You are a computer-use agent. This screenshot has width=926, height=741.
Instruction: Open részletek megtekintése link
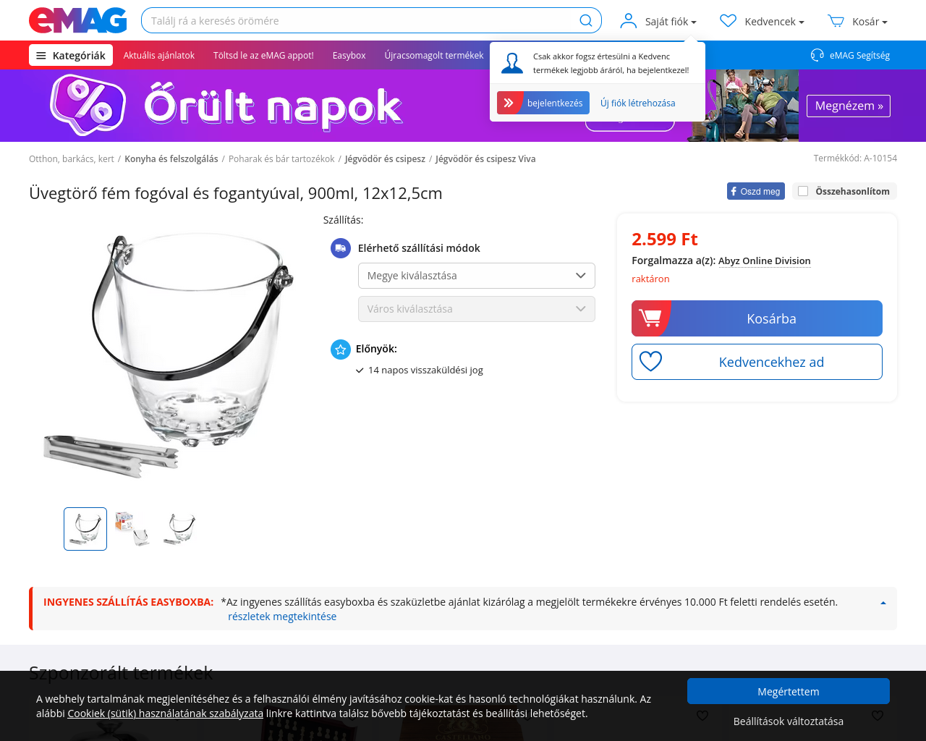[x=282, y=617]
